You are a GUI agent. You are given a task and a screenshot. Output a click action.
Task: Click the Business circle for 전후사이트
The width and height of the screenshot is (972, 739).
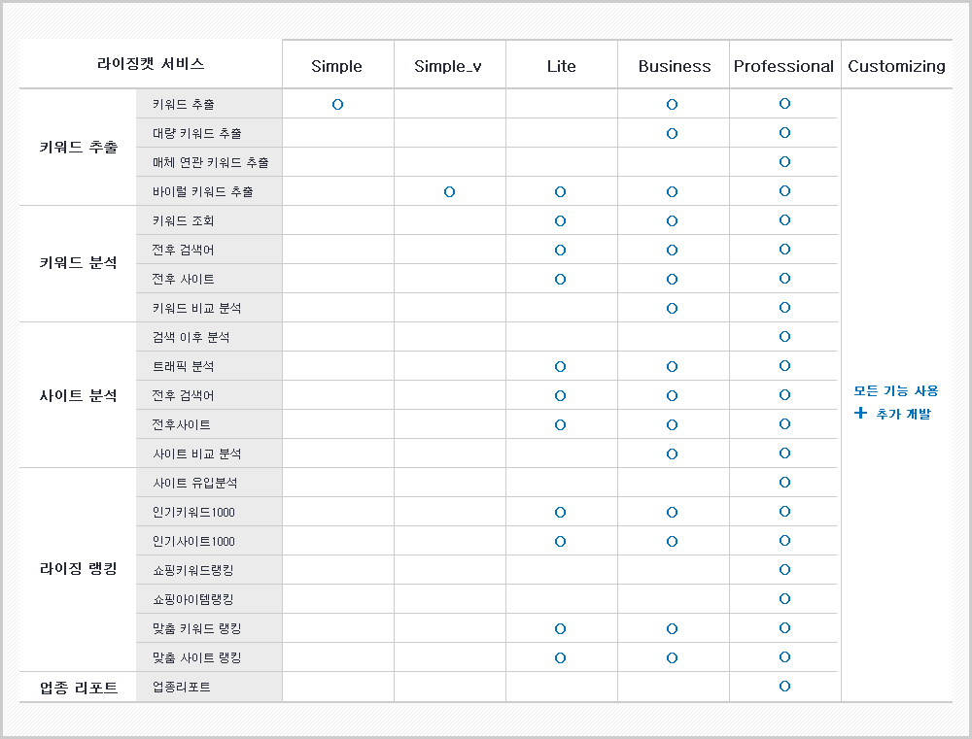[672, 424]
